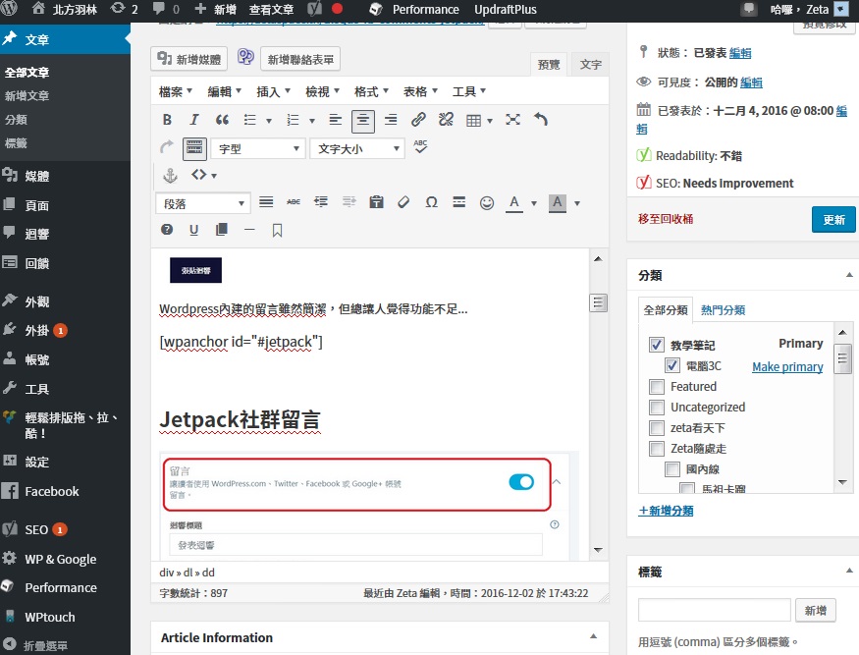This screenshot has width=859, height=655.
Task: Remove link with broken chain icon
Action: (446, 120)
